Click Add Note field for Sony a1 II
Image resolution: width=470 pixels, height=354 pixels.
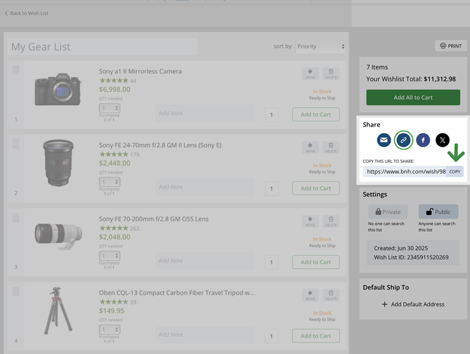pos(205,113)
